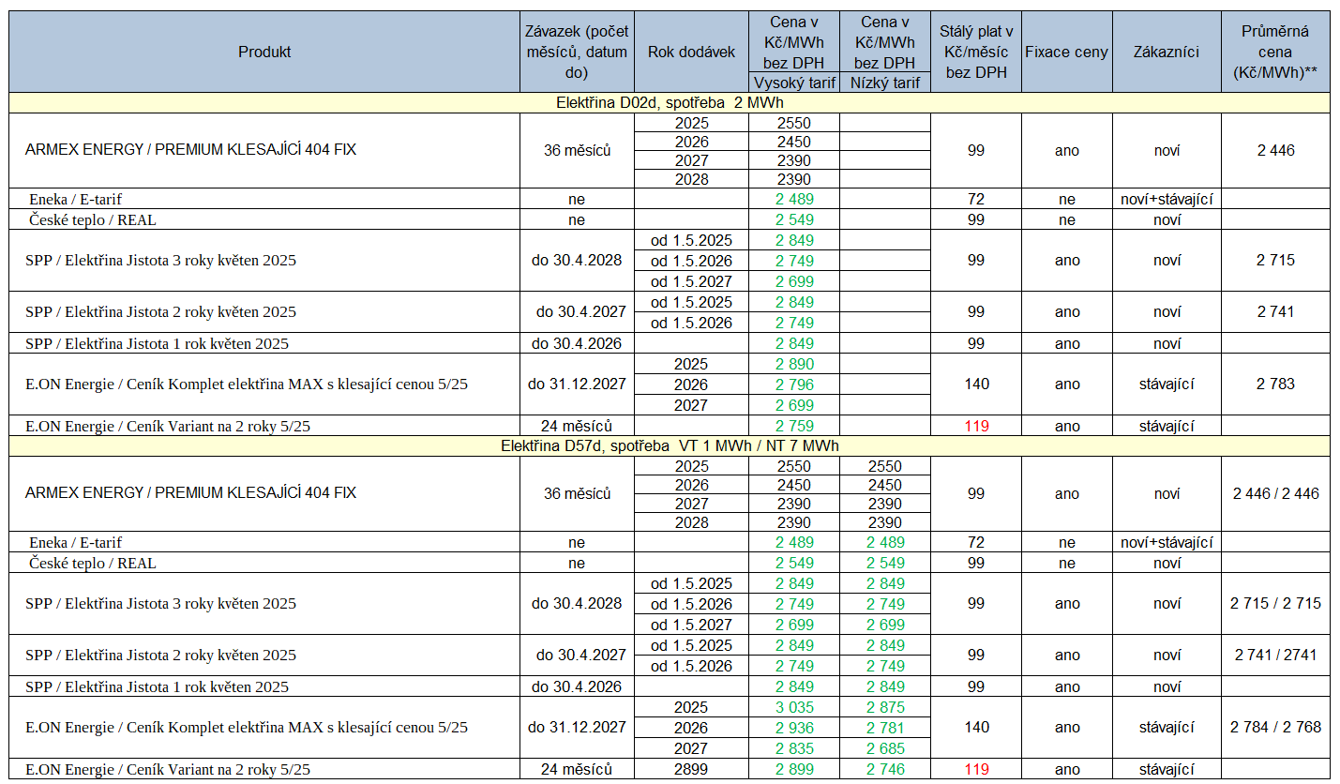Image resolution: width=1340 pixels, height=784 pixels.
Task: Click the Elektřina D57d section heading row
Action: 670,446
